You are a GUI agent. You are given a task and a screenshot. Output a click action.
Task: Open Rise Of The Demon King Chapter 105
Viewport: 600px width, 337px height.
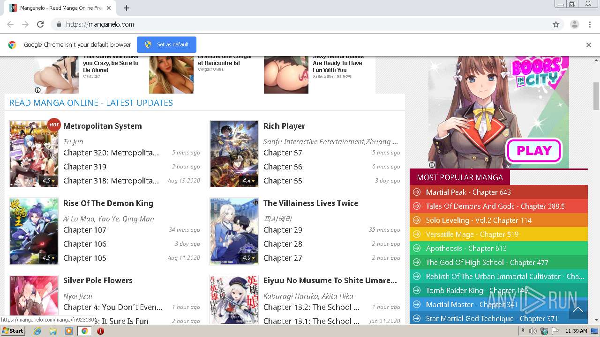click(x=85, y=258)
